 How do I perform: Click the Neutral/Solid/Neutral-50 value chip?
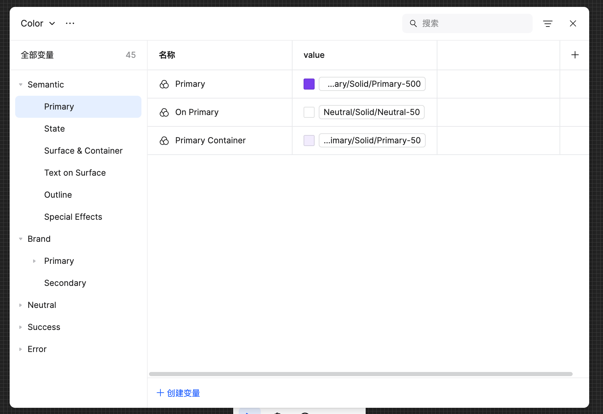pyautogui.click(x=372, y=112)
